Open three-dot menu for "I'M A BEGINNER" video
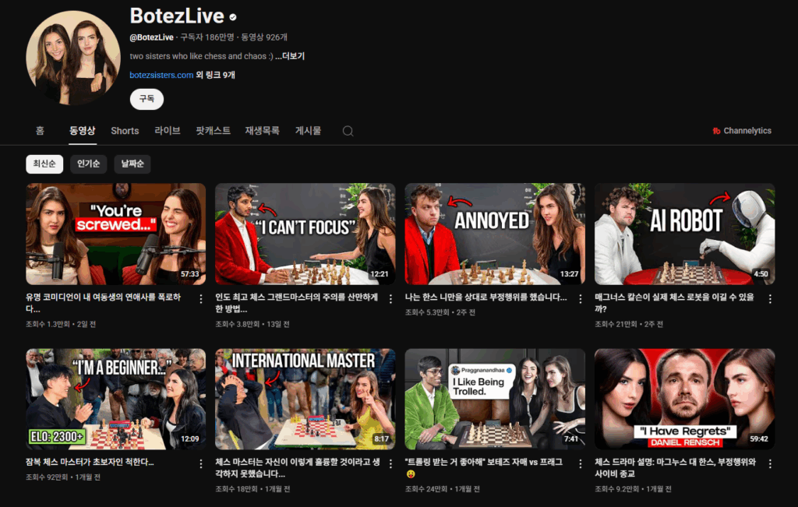 [x=200, y=463]
